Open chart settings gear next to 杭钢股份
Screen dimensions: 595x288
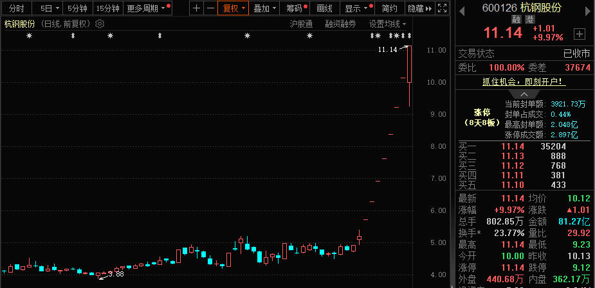[100, 24]
